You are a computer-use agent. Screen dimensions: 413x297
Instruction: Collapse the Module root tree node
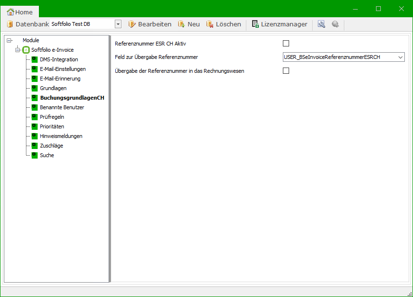[x=9, y=41]
